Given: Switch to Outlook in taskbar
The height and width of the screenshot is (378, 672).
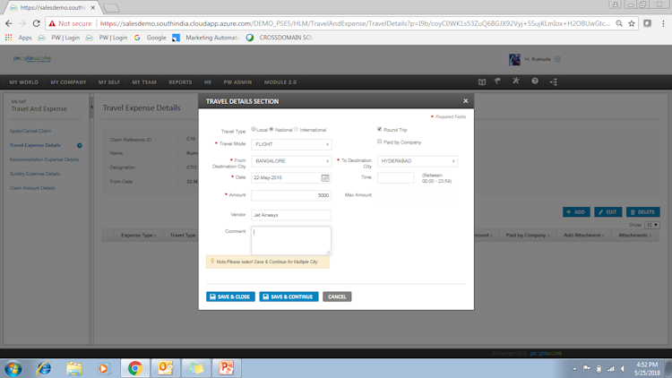Looking at the screenshot, I should point(166,368).
